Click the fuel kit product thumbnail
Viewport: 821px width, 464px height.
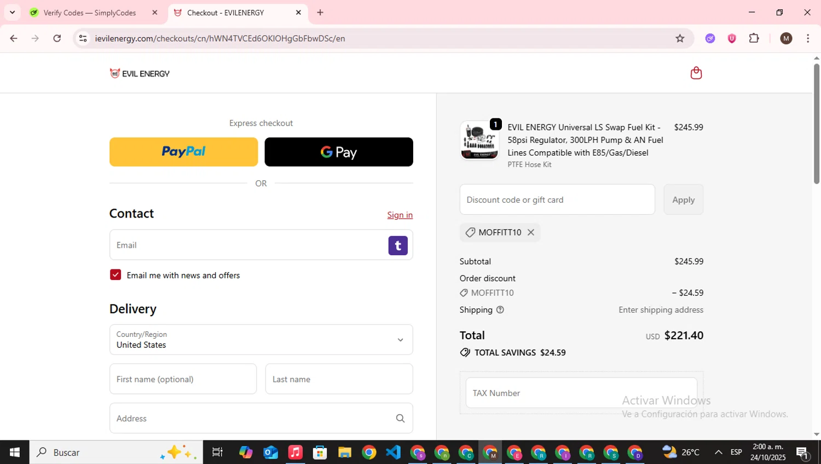(479, 140)
